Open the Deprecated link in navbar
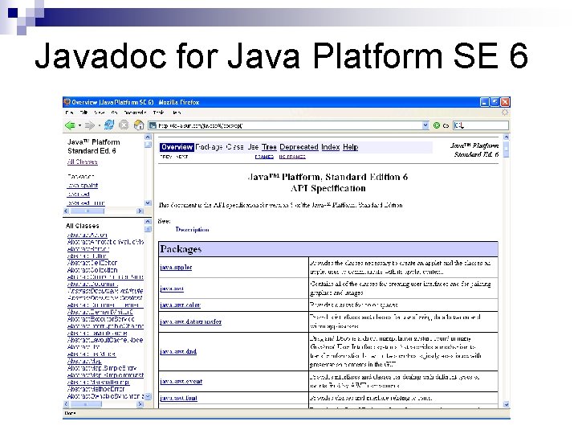 (299, 147)
